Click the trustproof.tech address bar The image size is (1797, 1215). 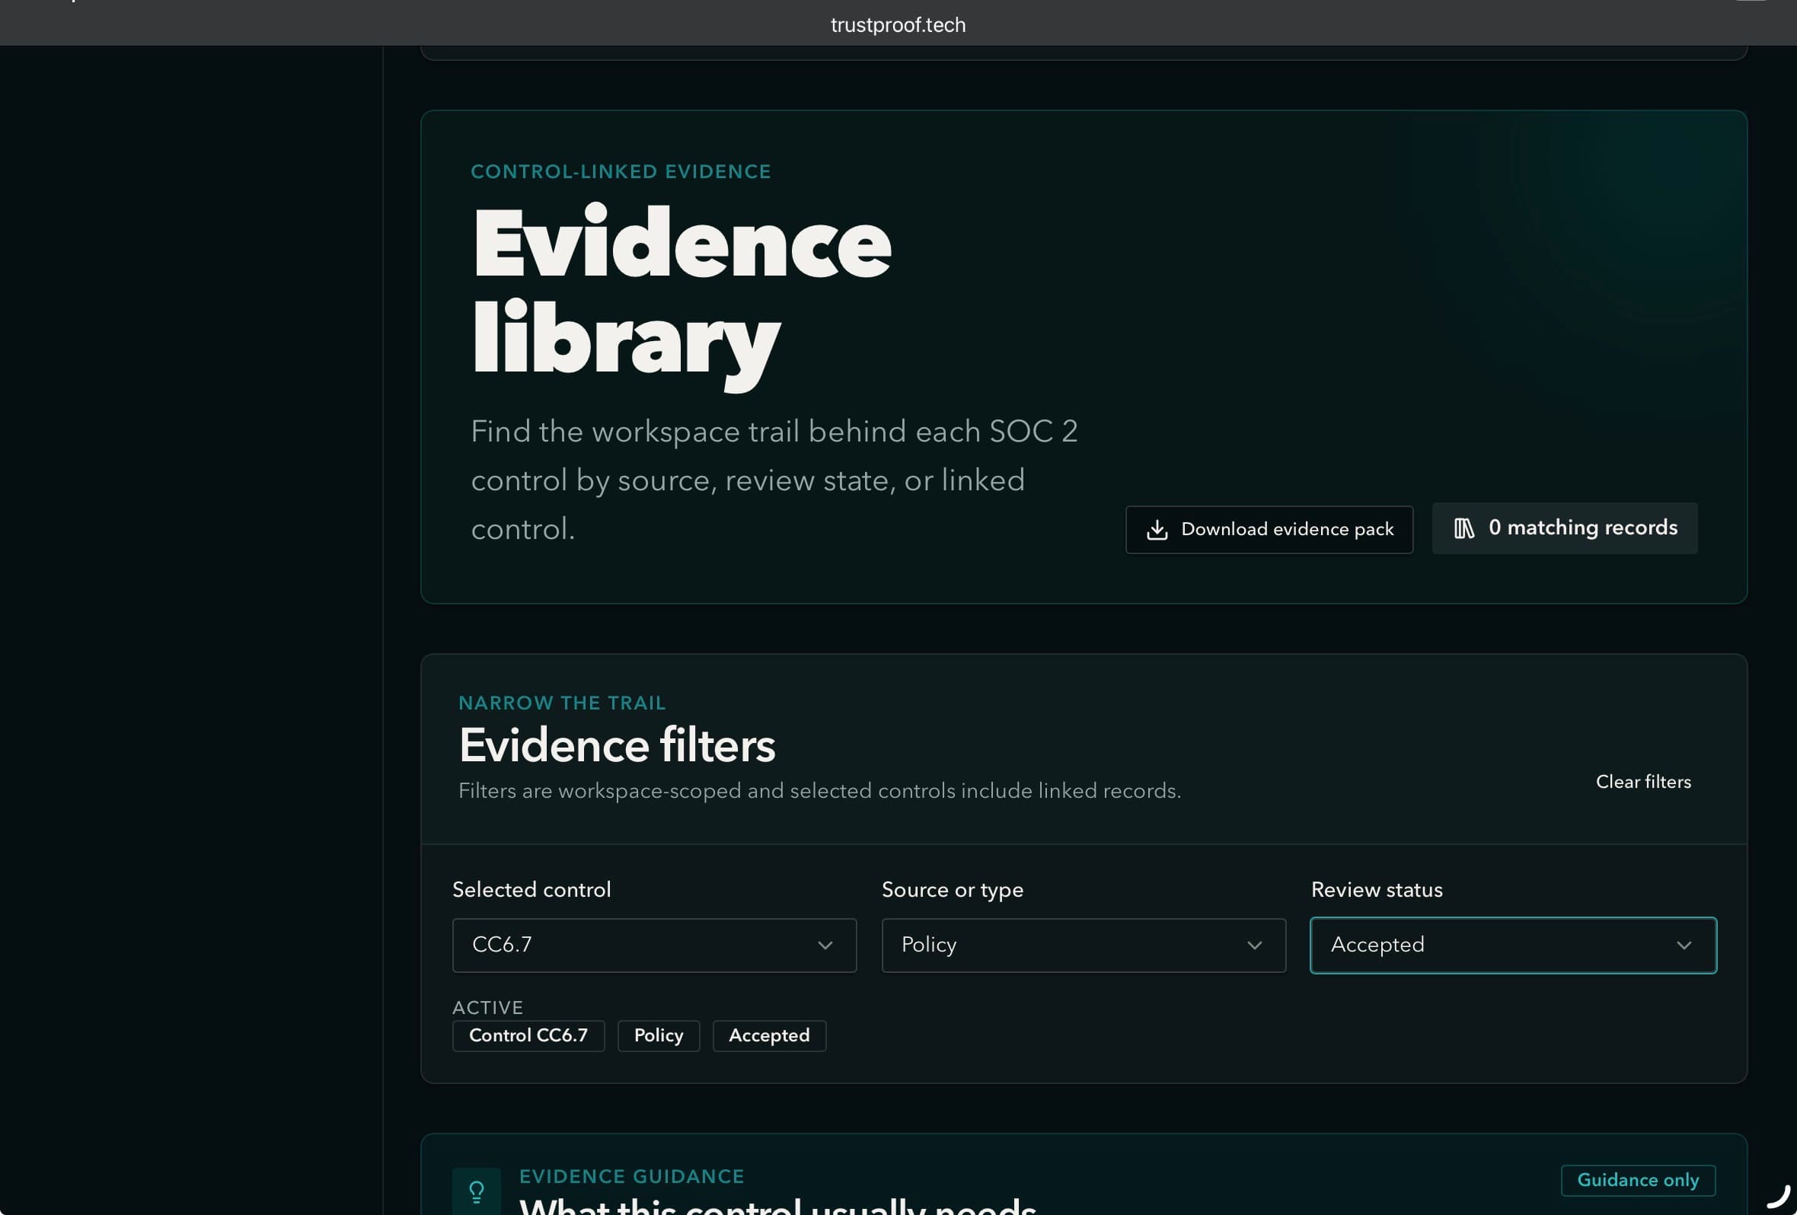pos(898,24)
